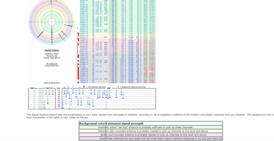The height and width of the screenshot is (141, 274).
Task: Click the VHF Lo spectrum chart
Action: point(36,98)
